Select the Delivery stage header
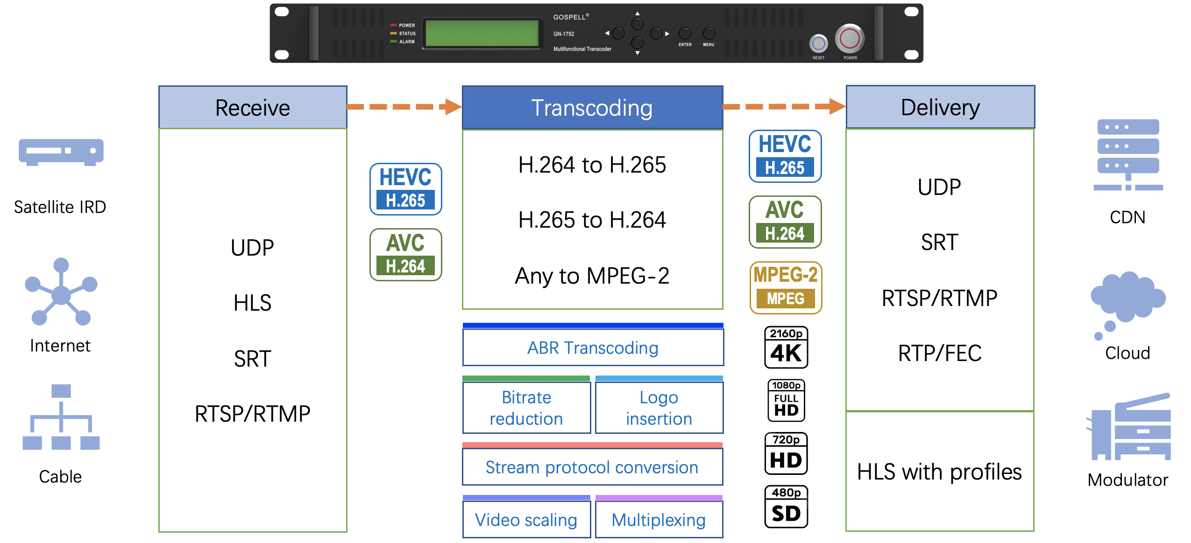This screenshot has width=1191, height=543. [x=940, y=107]
